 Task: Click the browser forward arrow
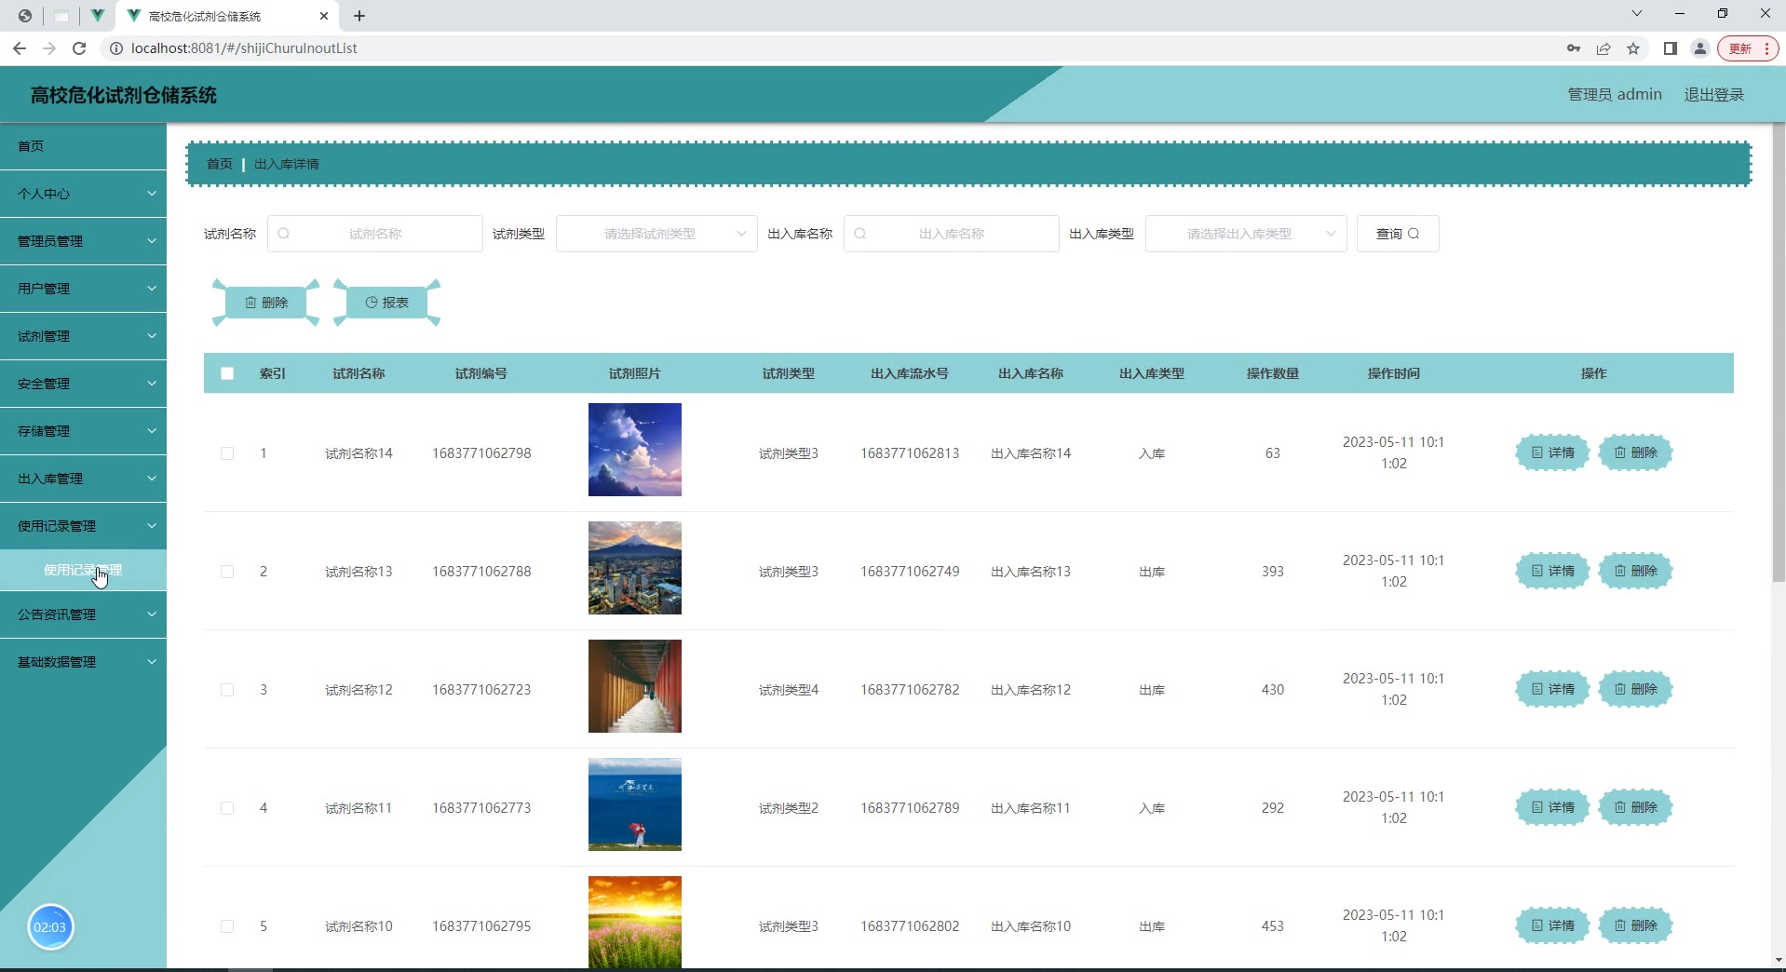point(49,48)
